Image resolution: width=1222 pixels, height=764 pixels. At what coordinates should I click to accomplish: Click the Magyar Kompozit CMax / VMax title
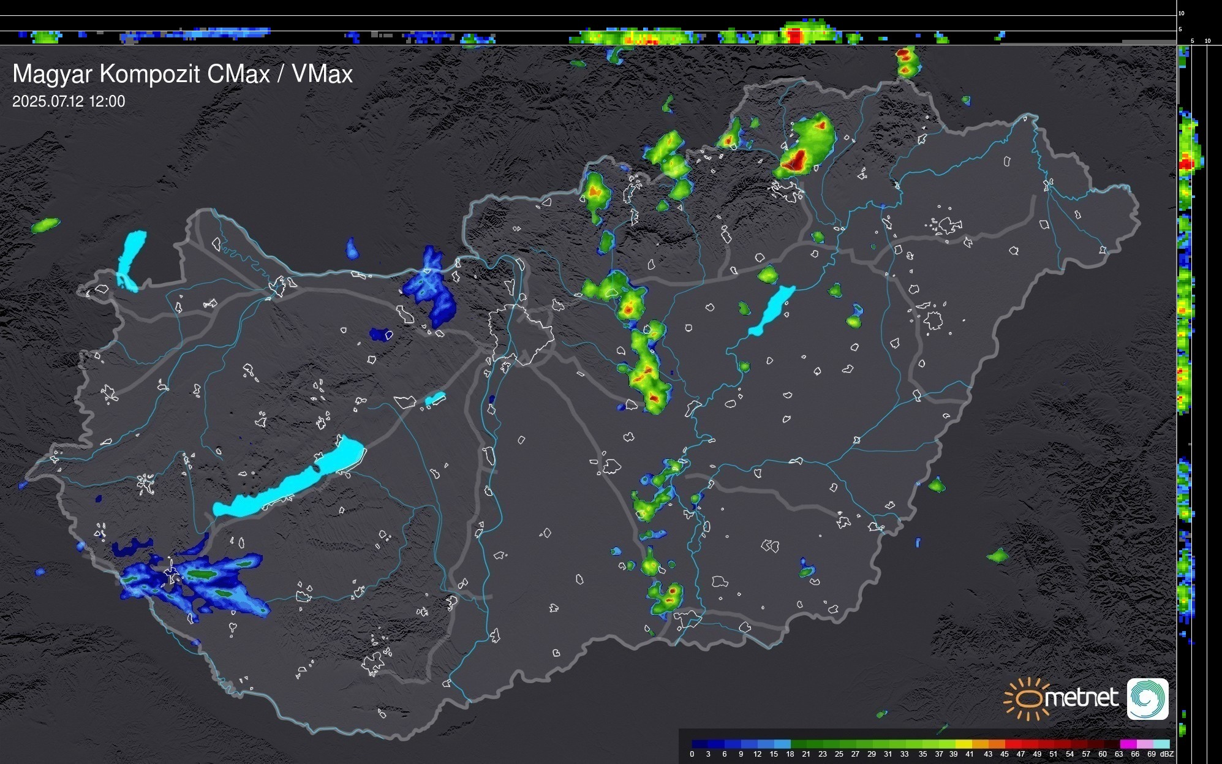182,74
